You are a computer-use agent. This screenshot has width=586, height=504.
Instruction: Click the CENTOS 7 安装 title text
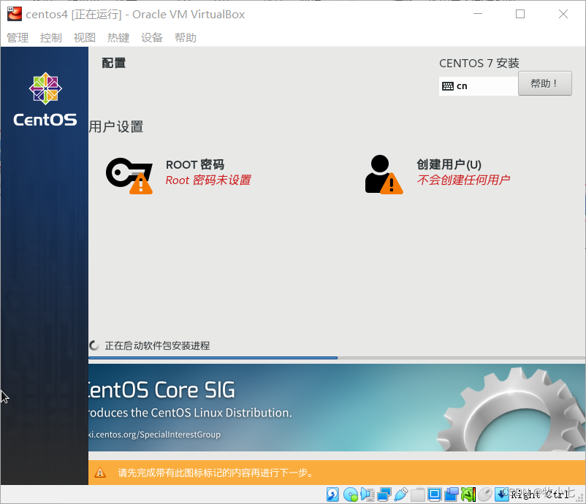tap(479, 63)
